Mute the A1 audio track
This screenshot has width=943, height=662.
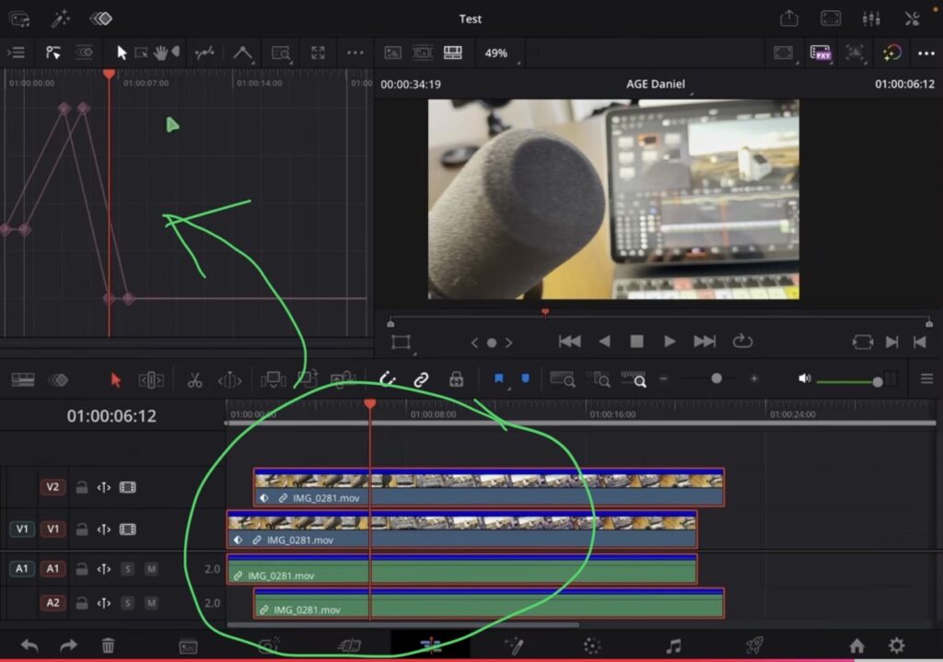(x=151, y=569)
